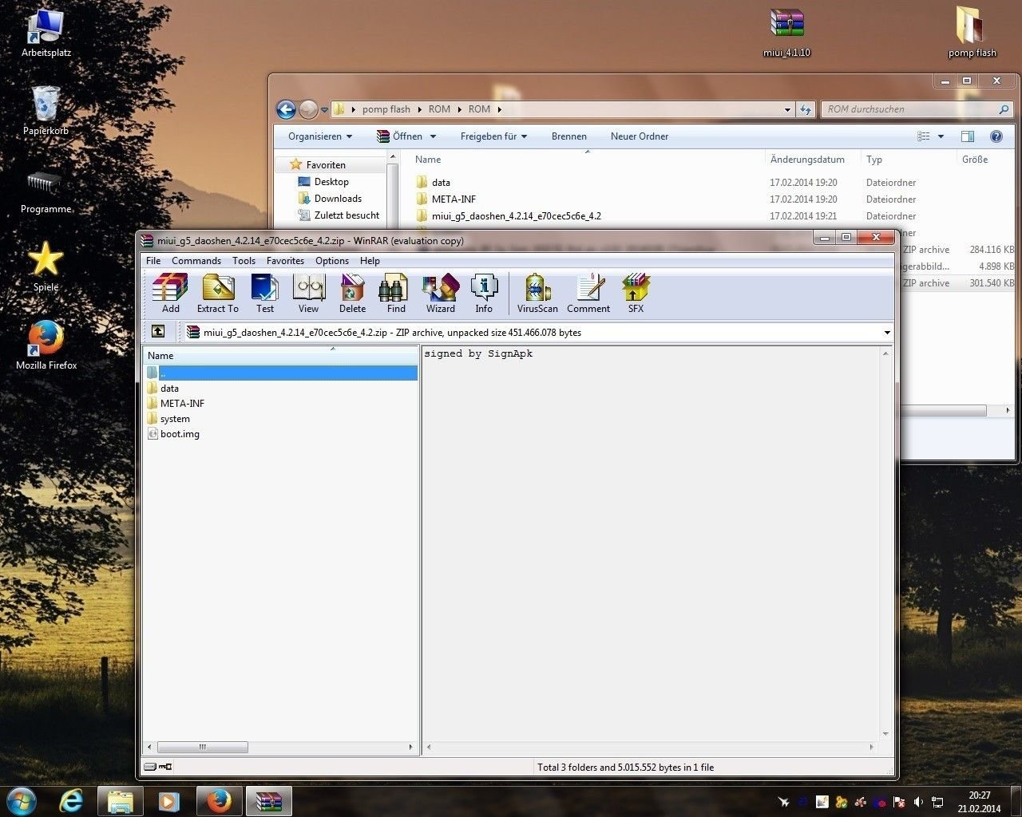Click the key password icon in the status bar

point(165,767)
